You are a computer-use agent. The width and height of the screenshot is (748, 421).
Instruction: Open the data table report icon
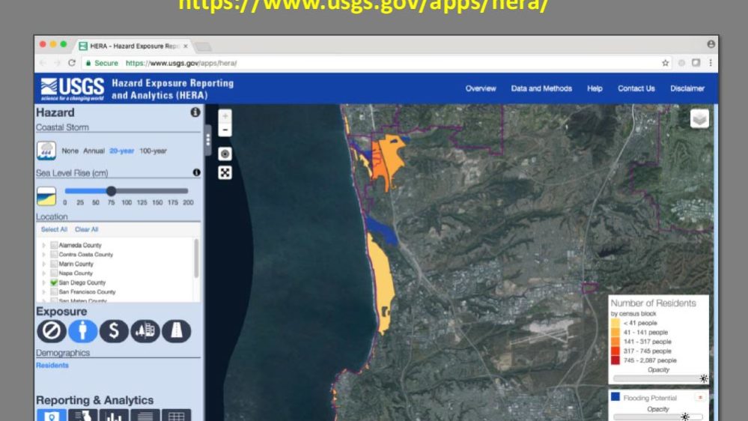point(177,415)
